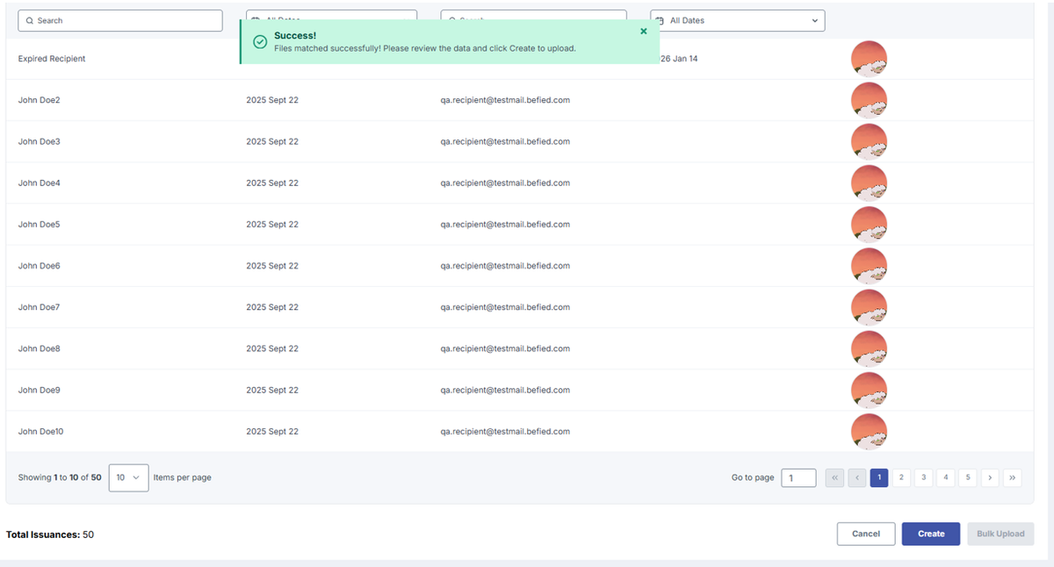1054x567 pixels.
Task: Select the John Doe9 name cell
Action: (x=40, y=390)
